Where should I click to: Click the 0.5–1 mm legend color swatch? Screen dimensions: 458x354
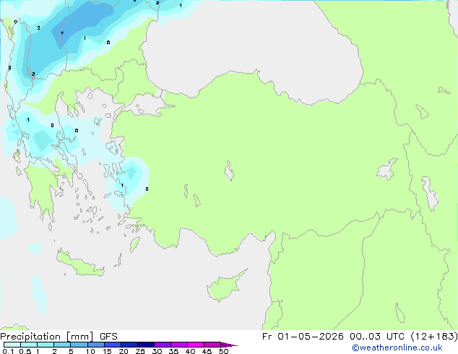pyautogui.click(x=29, y=345)
